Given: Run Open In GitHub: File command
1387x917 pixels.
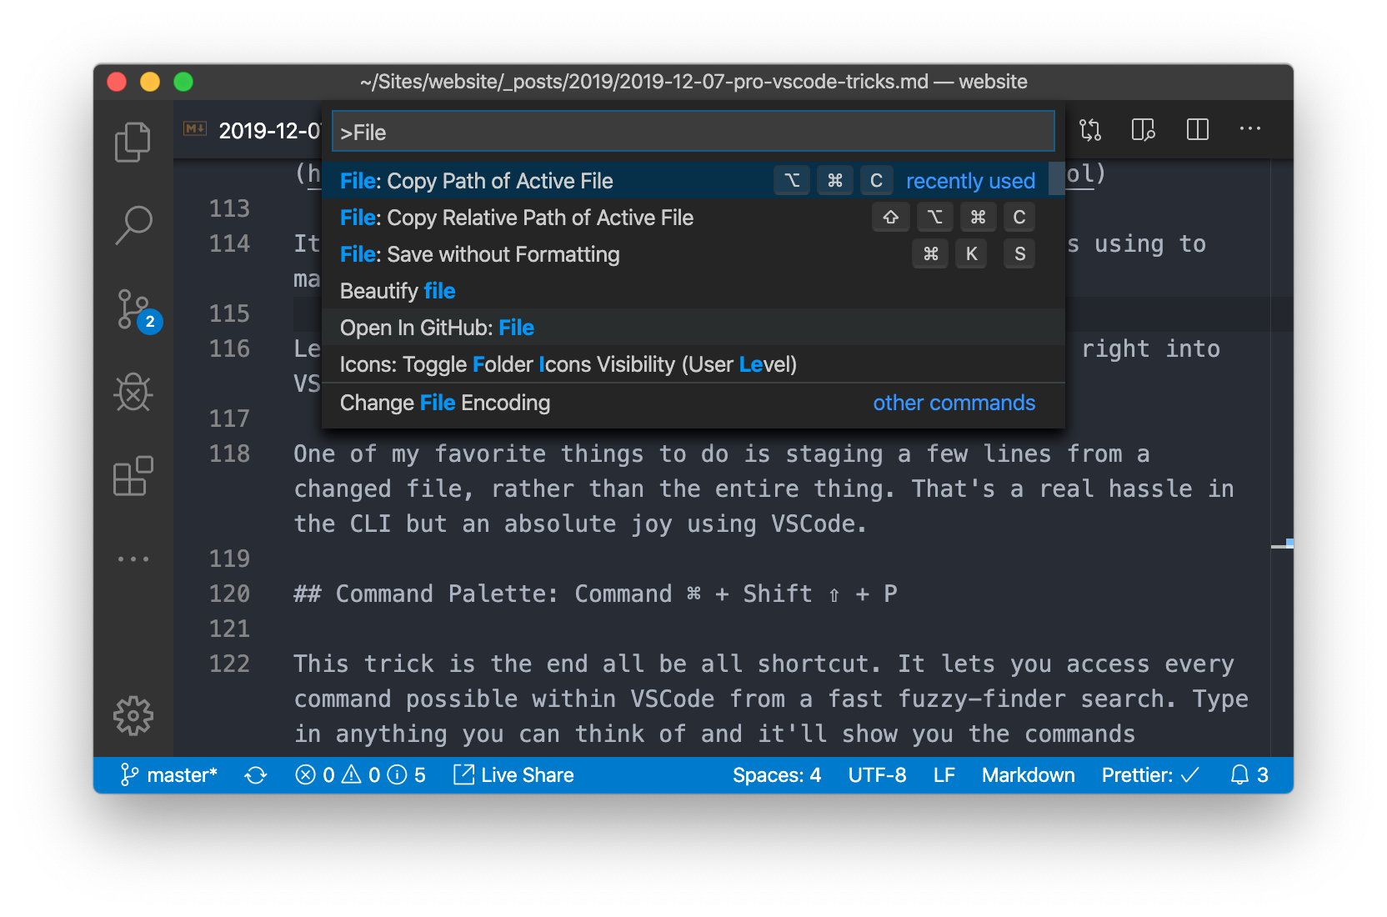Looking at the screenshot, I should pyautogui.click(x=693, y=327).
